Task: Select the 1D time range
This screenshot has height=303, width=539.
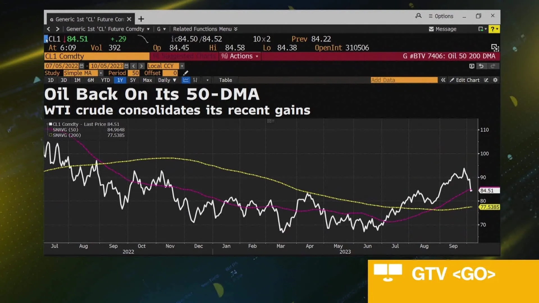Action: tap(51, 80)
